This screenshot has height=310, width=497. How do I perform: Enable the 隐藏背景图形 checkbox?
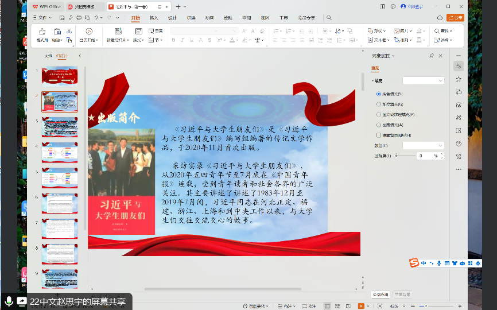point(379,135)
